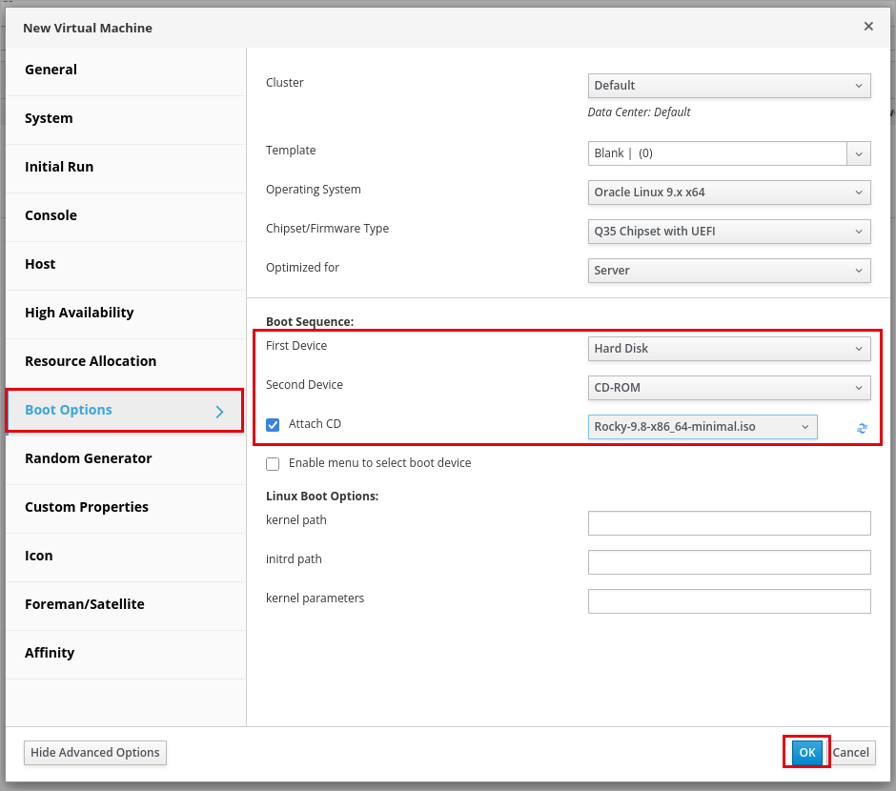Open the Host tab
Viewport: 896px width, 791px height.
126,266
